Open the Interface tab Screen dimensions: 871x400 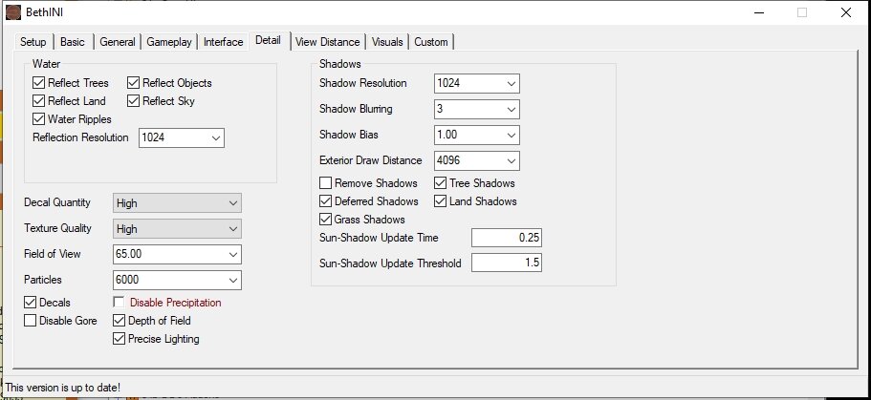[224, 42]
